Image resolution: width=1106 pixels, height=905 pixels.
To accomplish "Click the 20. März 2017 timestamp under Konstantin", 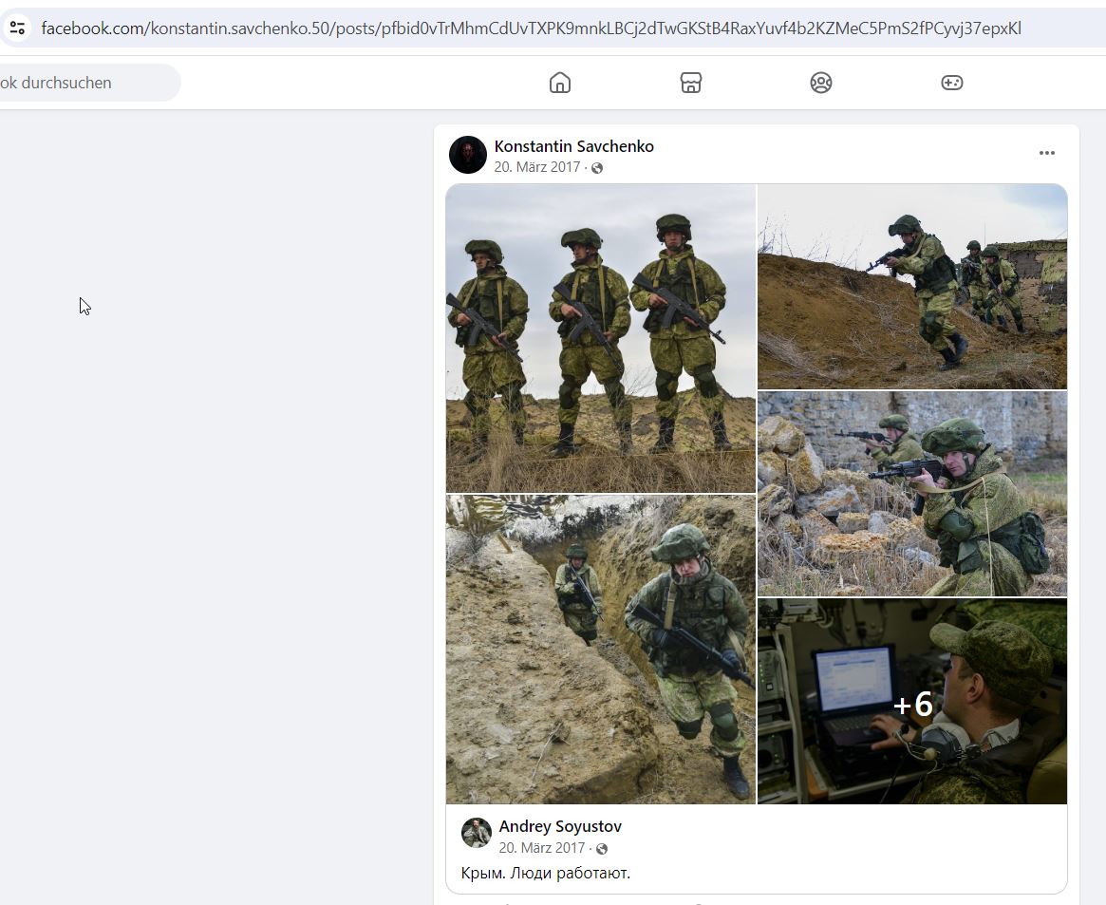I will (x=536, y=167).
